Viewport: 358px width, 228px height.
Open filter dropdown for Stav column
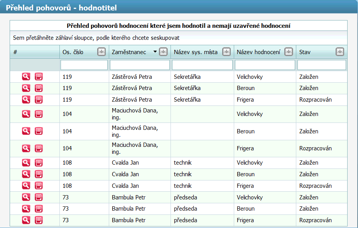click(340, 52)
